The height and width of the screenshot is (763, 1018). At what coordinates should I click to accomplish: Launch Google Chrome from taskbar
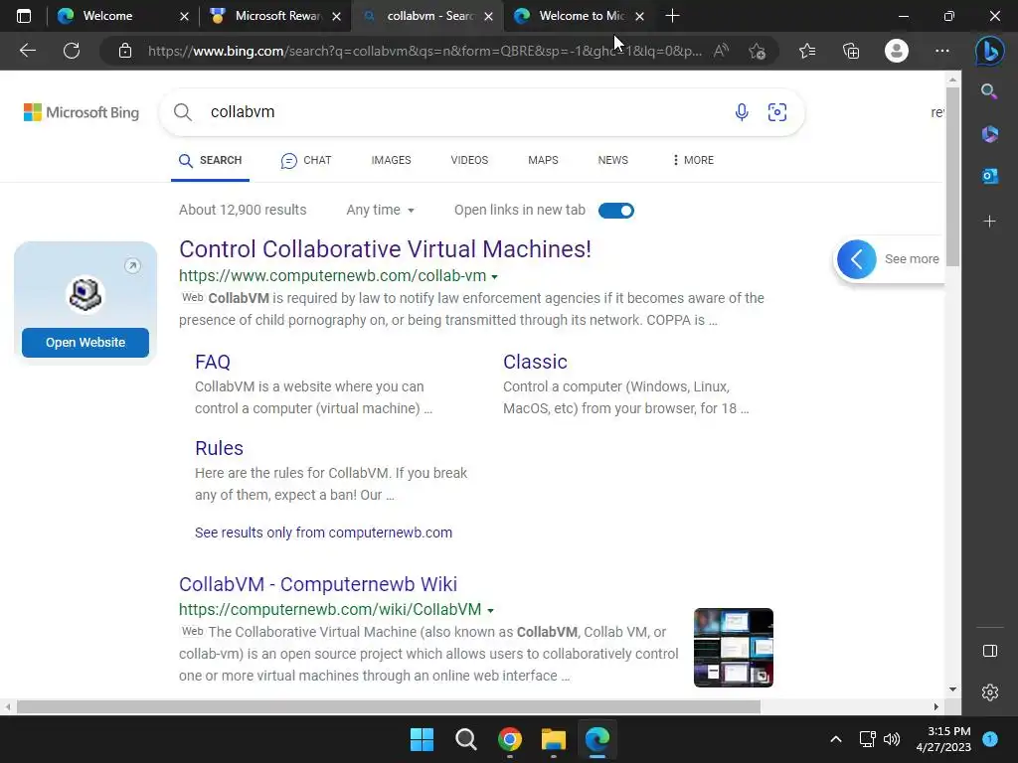pos(510,739)
